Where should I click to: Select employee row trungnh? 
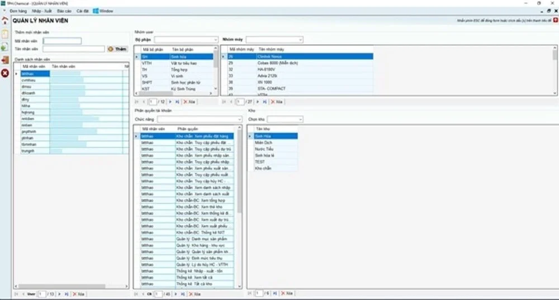pyautogui.click(x=72, y=151)
